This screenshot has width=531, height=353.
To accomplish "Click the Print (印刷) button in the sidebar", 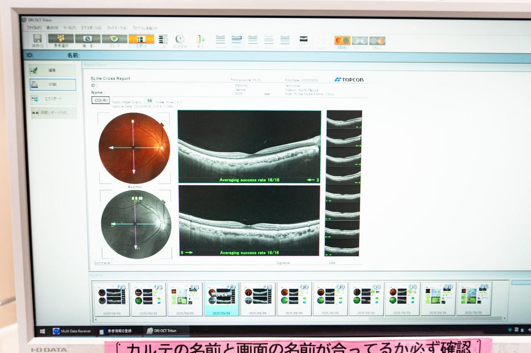I will click(53, 85).
